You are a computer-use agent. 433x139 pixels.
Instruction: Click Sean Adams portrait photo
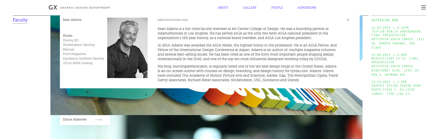[x=127, y=48]
